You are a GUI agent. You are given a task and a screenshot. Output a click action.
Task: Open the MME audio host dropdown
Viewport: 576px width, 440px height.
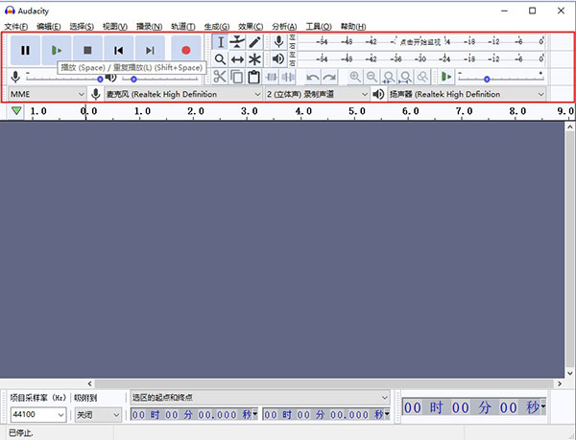click(46, 95)
